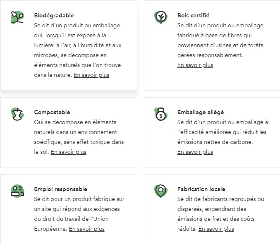Click the Bois certifié tree icon
This screenshot has height=244, width=280.
point(160,17)
